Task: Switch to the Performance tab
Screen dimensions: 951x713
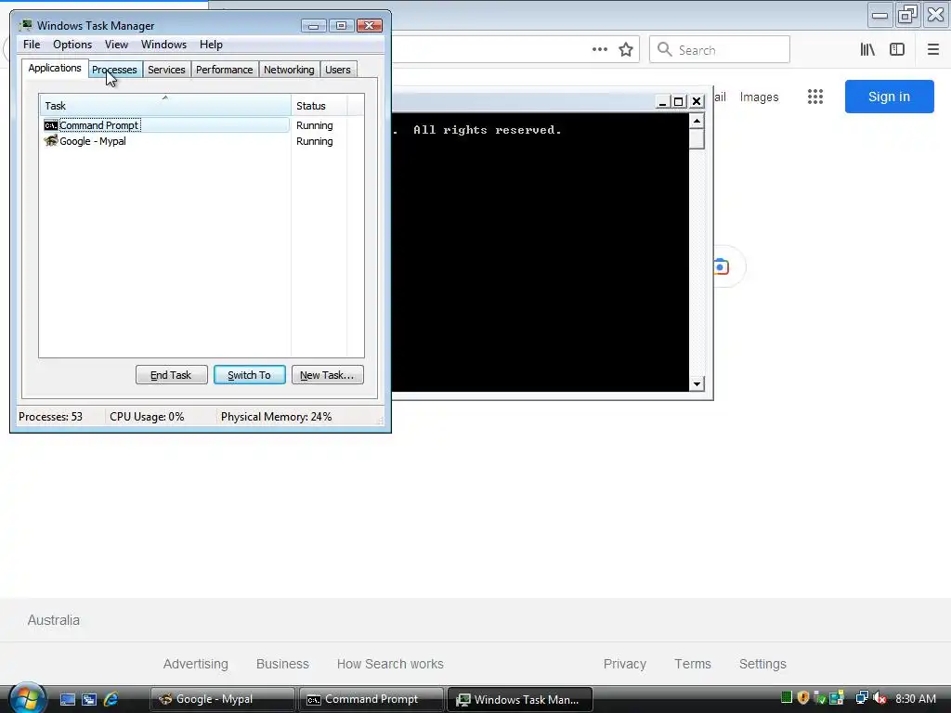Action: coord(225,70)
